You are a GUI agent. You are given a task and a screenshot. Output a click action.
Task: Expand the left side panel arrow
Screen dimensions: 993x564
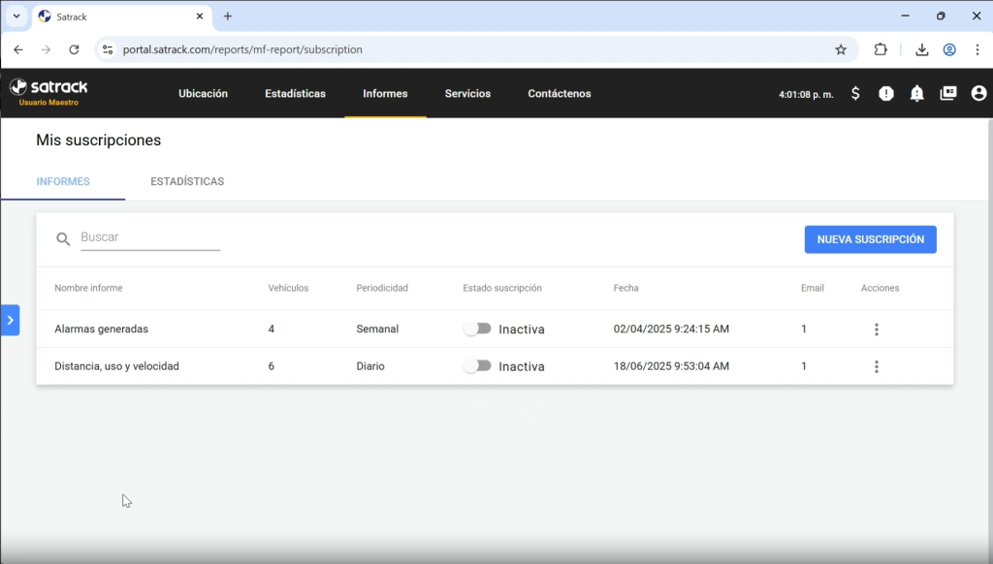click(10, 321)
